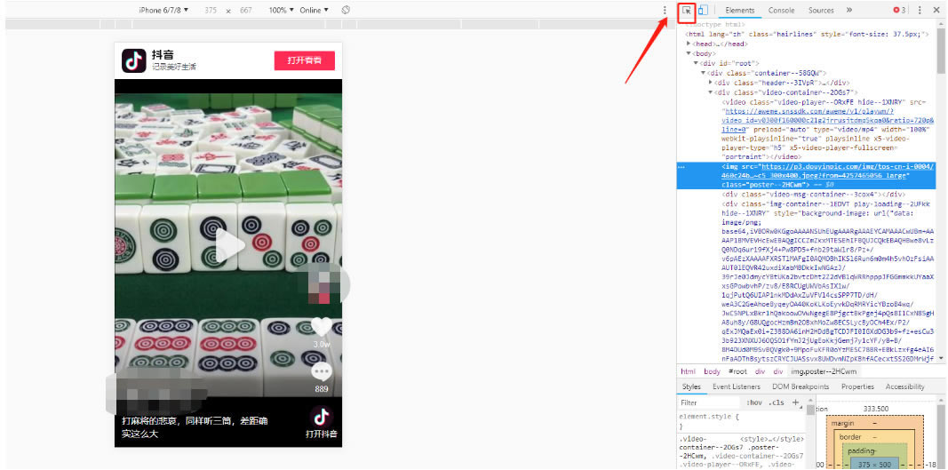Collapse the body element node

(x=689, y=54)
